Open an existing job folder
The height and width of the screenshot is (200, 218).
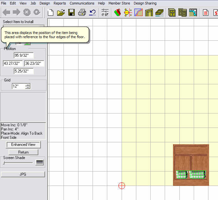pos(61,13)
